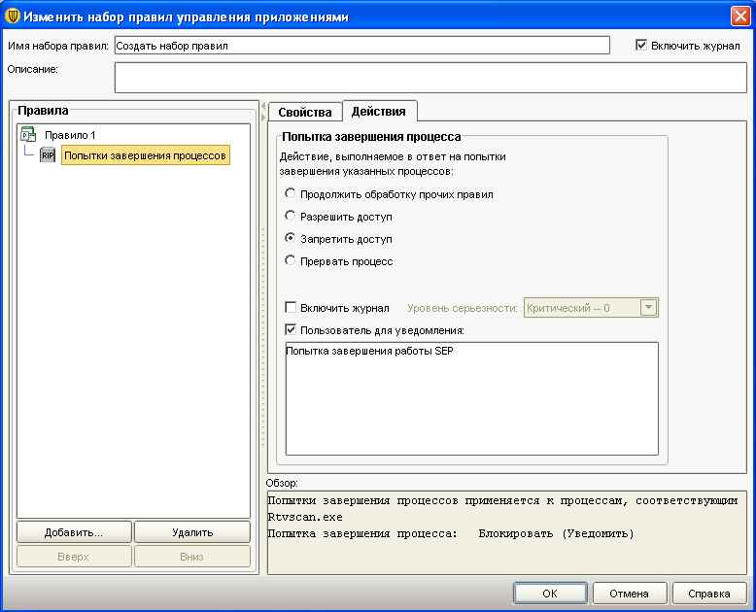
Task: Click the Rtvscan.exe text in overview
Action: click(x=305, y=517)
